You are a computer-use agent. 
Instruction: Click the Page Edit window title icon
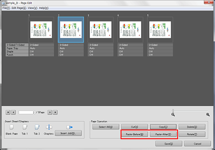(3, 3)
